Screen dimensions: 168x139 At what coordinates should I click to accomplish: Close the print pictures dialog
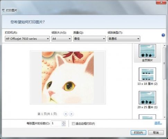[161, 2]
